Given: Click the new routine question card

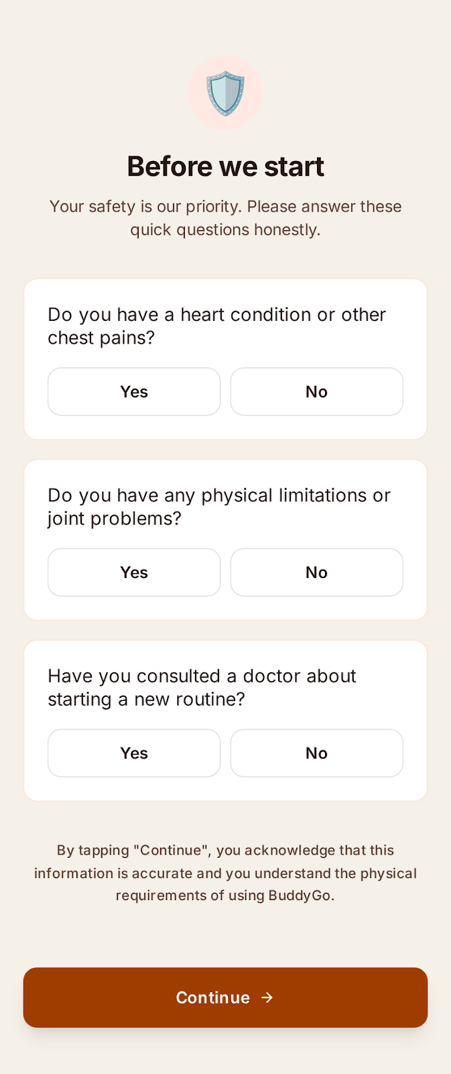Looking at the screenshot, I should point(225,720).
